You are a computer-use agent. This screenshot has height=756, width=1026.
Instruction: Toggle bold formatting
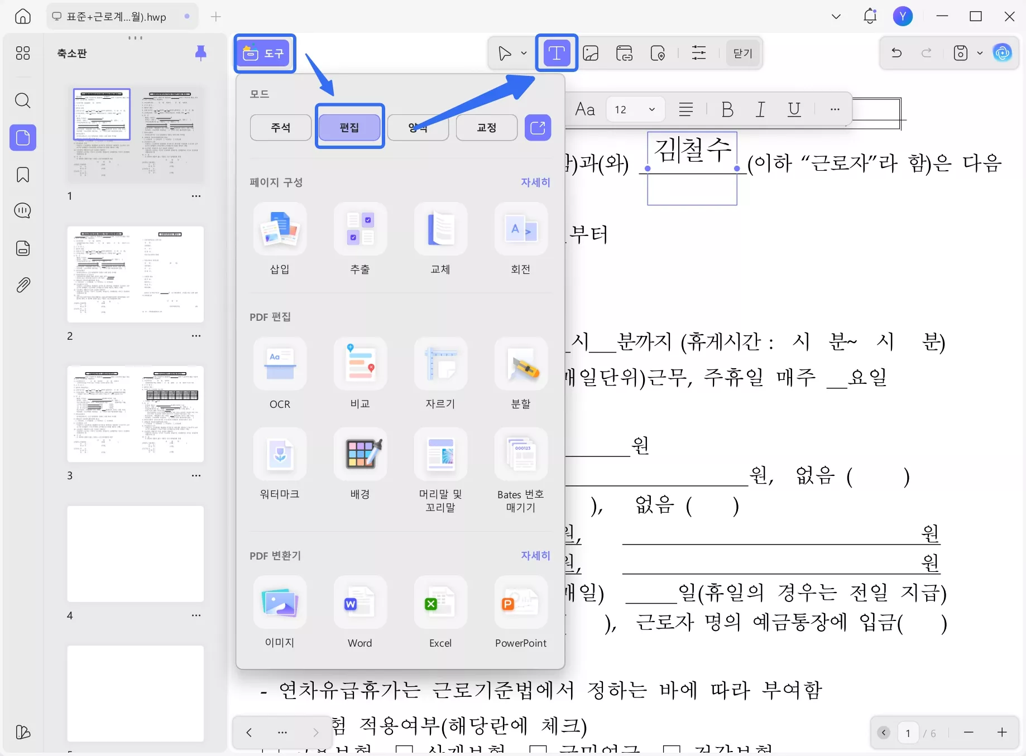coord(727,109)
